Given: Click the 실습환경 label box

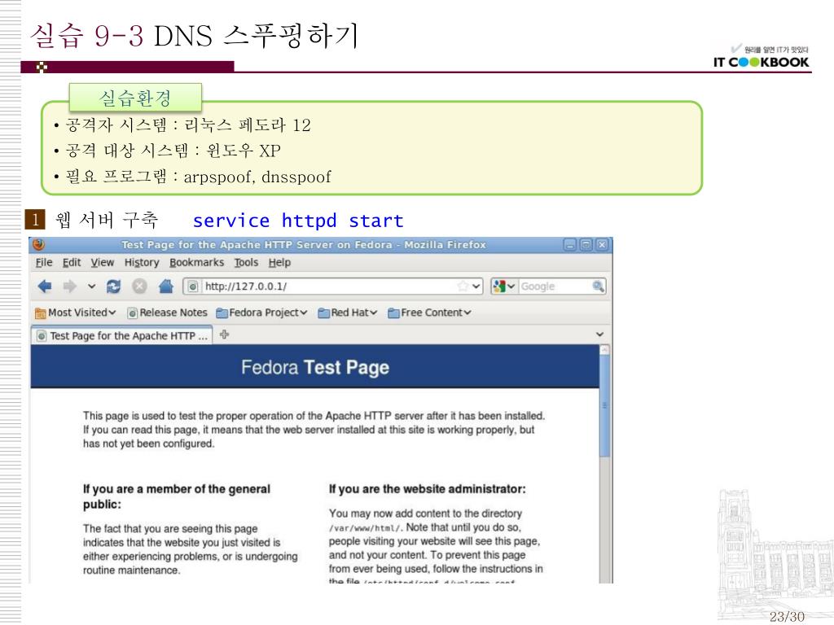Looking at the screenshot, I should click(x=135, y=98).
